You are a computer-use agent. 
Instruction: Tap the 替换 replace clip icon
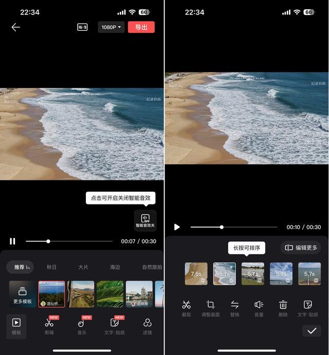tap(235, 305)
